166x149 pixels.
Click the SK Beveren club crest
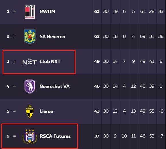(x=30, y=37)
